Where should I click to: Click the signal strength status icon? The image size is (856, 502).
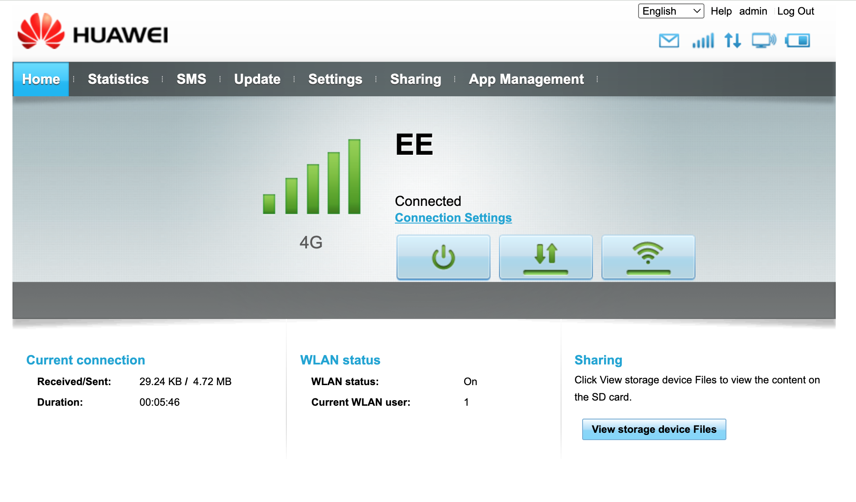[x=703, y=41]
